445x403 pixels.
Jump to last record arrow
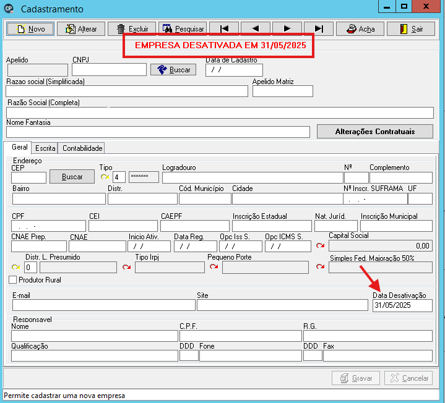[319, 29]
